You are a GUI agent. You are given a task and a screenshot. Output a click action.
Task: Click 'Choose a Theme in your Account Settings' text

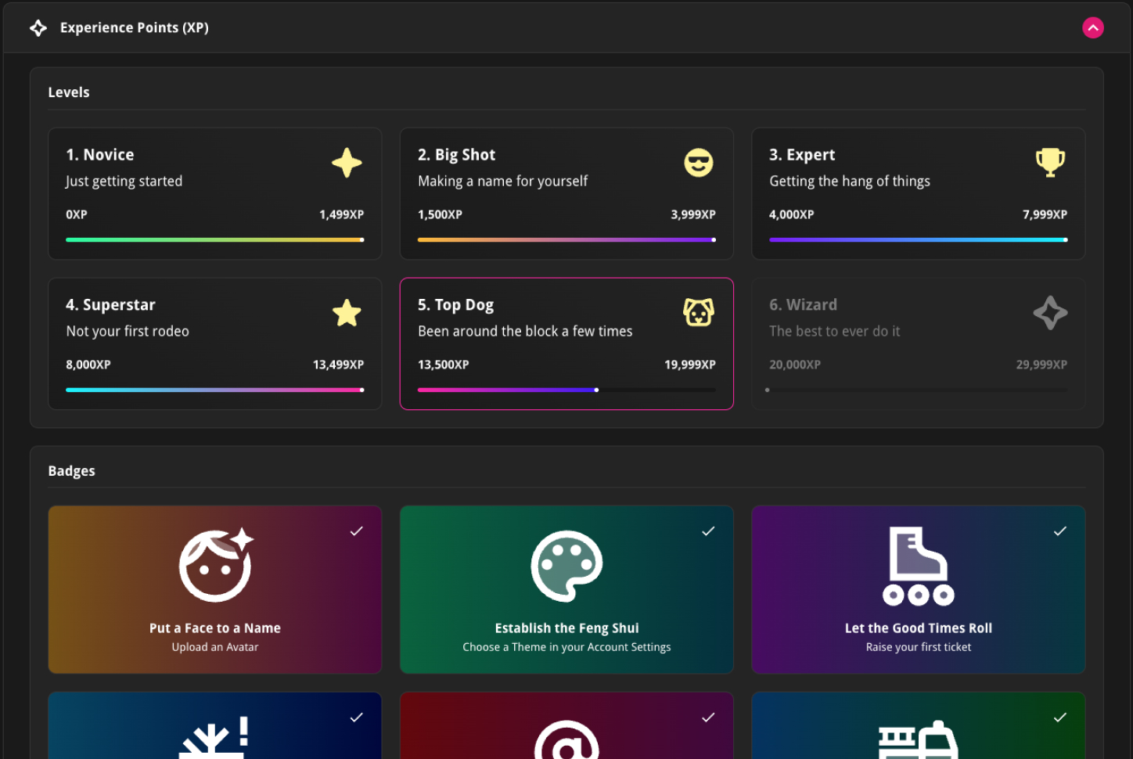pyautogui.click(x=566, y=647)
